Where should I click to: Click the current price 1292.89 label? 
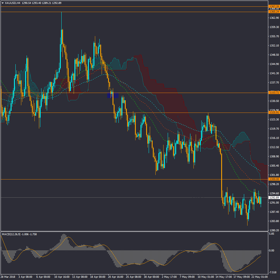point(274,197)
